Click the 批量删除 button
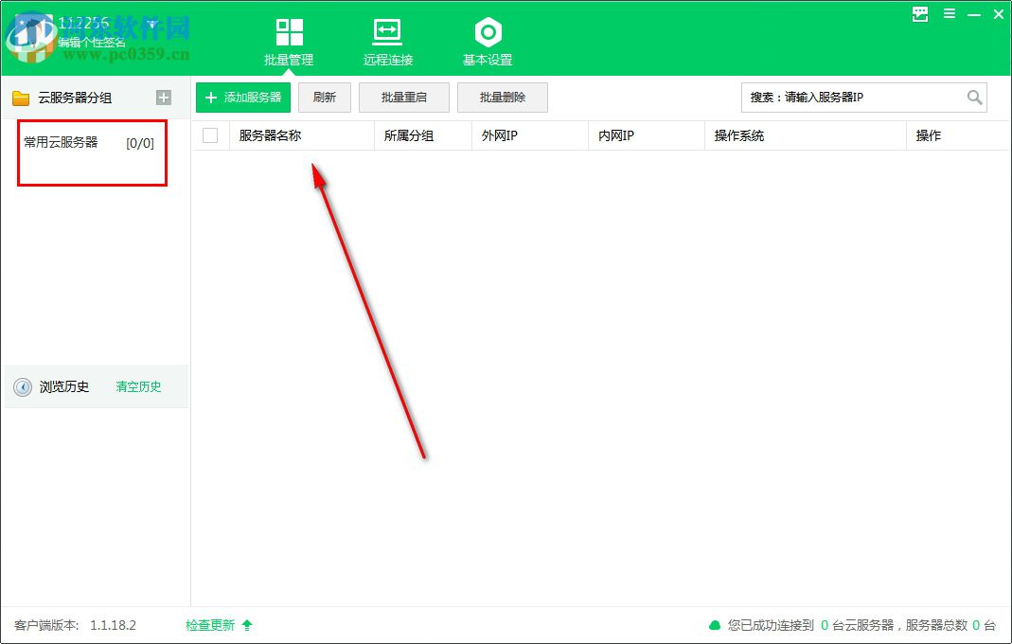The height and width of the screenshot is (644, 1012). pyautogui.click(x=503, y=98)
